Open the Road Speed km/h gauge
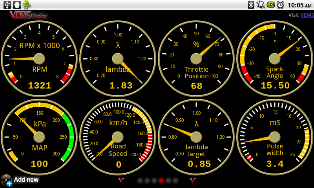This screenshot has width=314, height=188. [x=118, y=137]
